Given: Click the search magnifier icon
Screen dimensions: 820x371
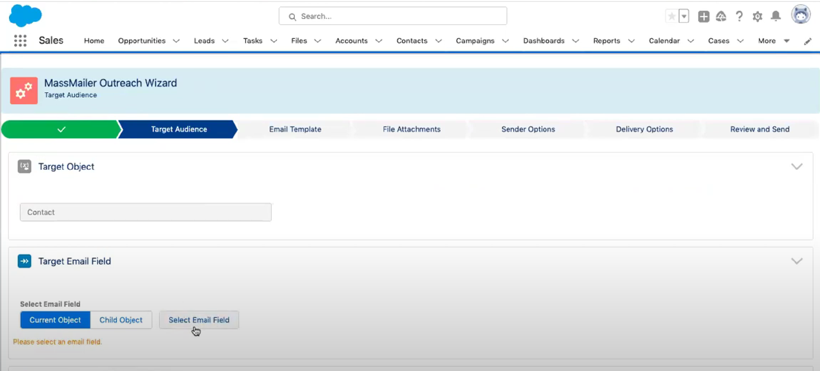Looking at the screenshot, I should (x=292, y=17).
